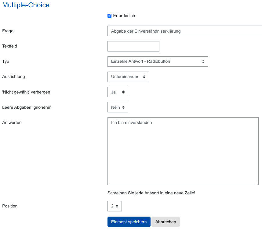The width and height of the screenshot is (262, 230).
Task: Expand the Ausrichtung dropdown set to Untereinander
Action: (128, 77)
